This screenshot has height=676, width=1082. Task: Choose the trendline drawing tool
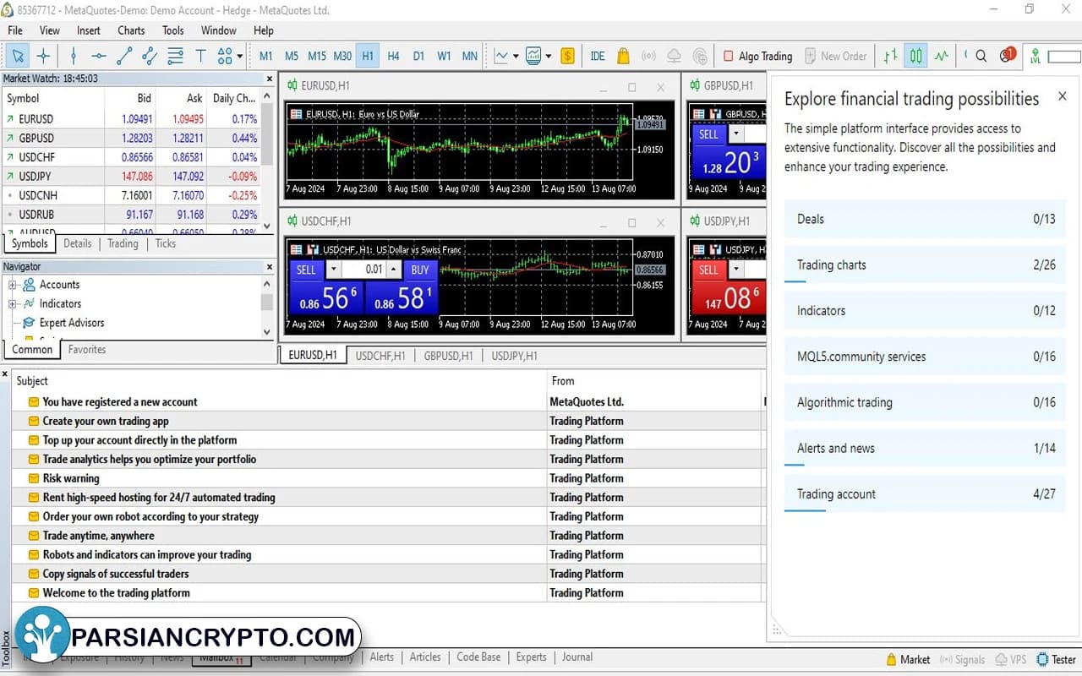(x=124, y=57)
